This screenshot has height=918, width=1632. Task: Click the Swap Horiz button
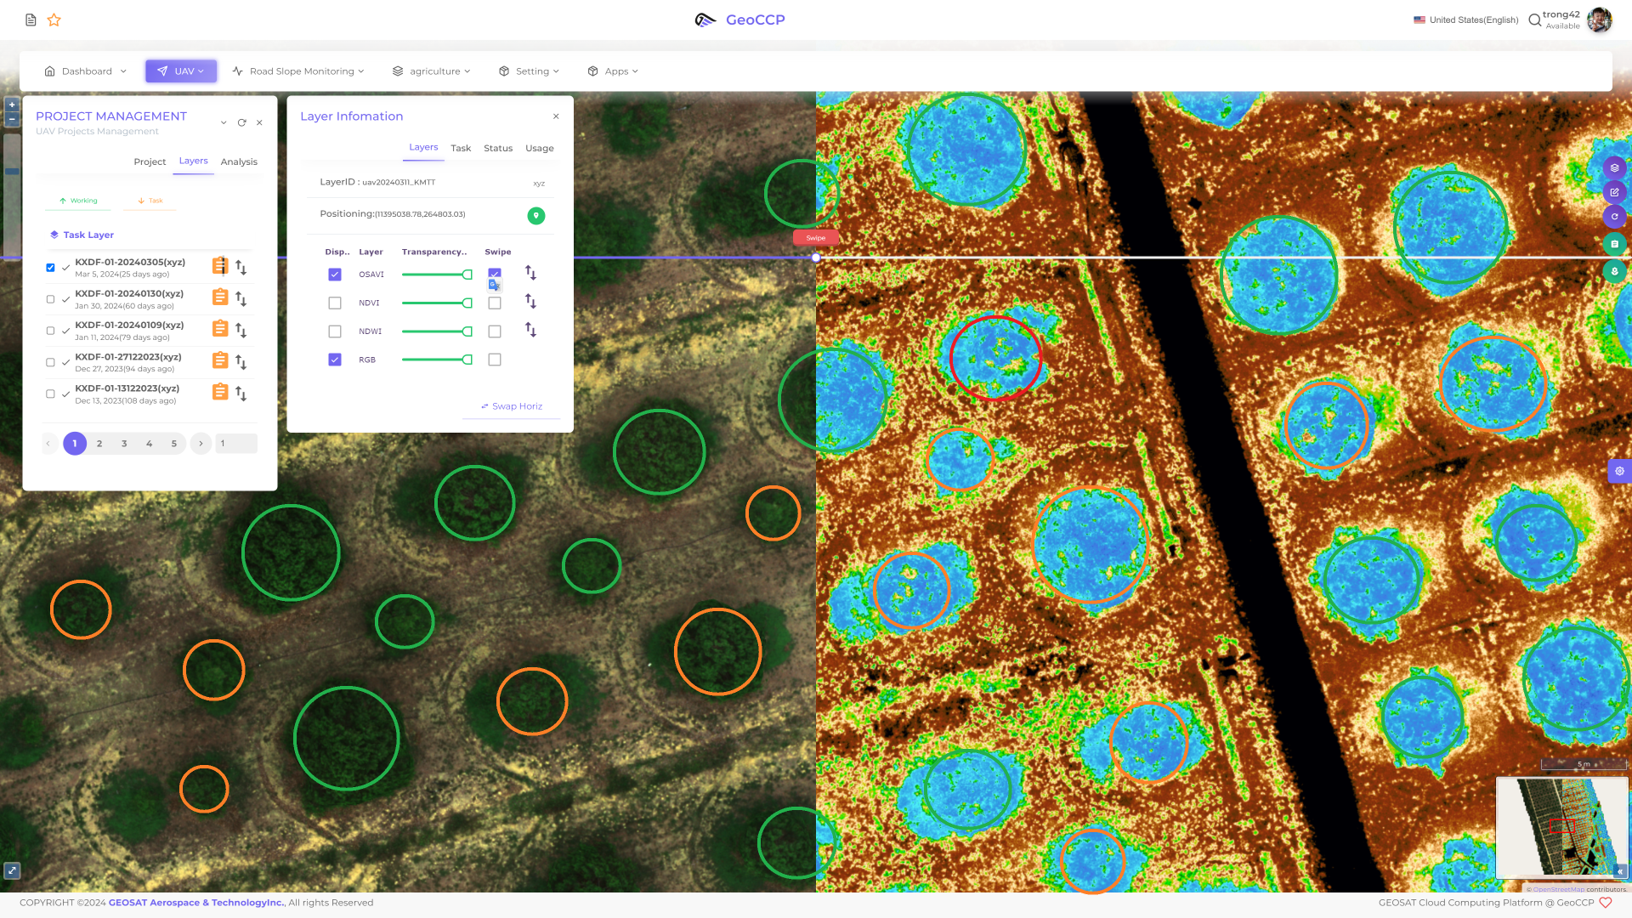tap(512, 406)
